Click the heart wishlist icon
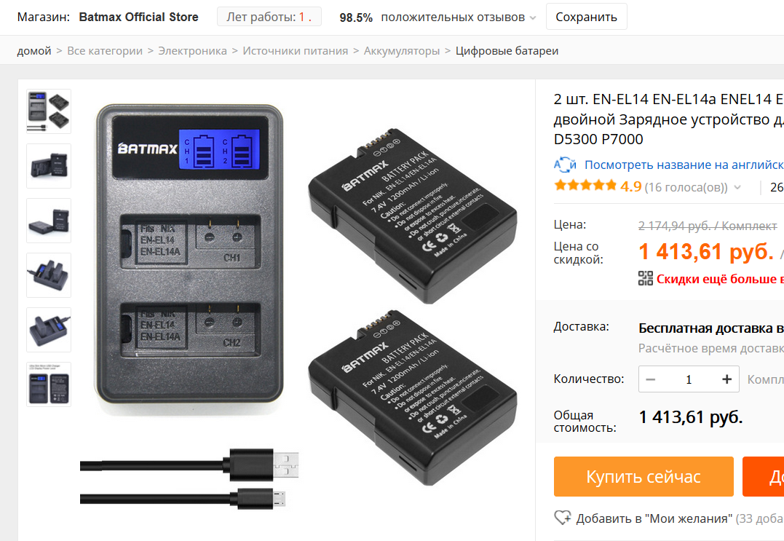784x541 pixels. [x=563, y=518]
